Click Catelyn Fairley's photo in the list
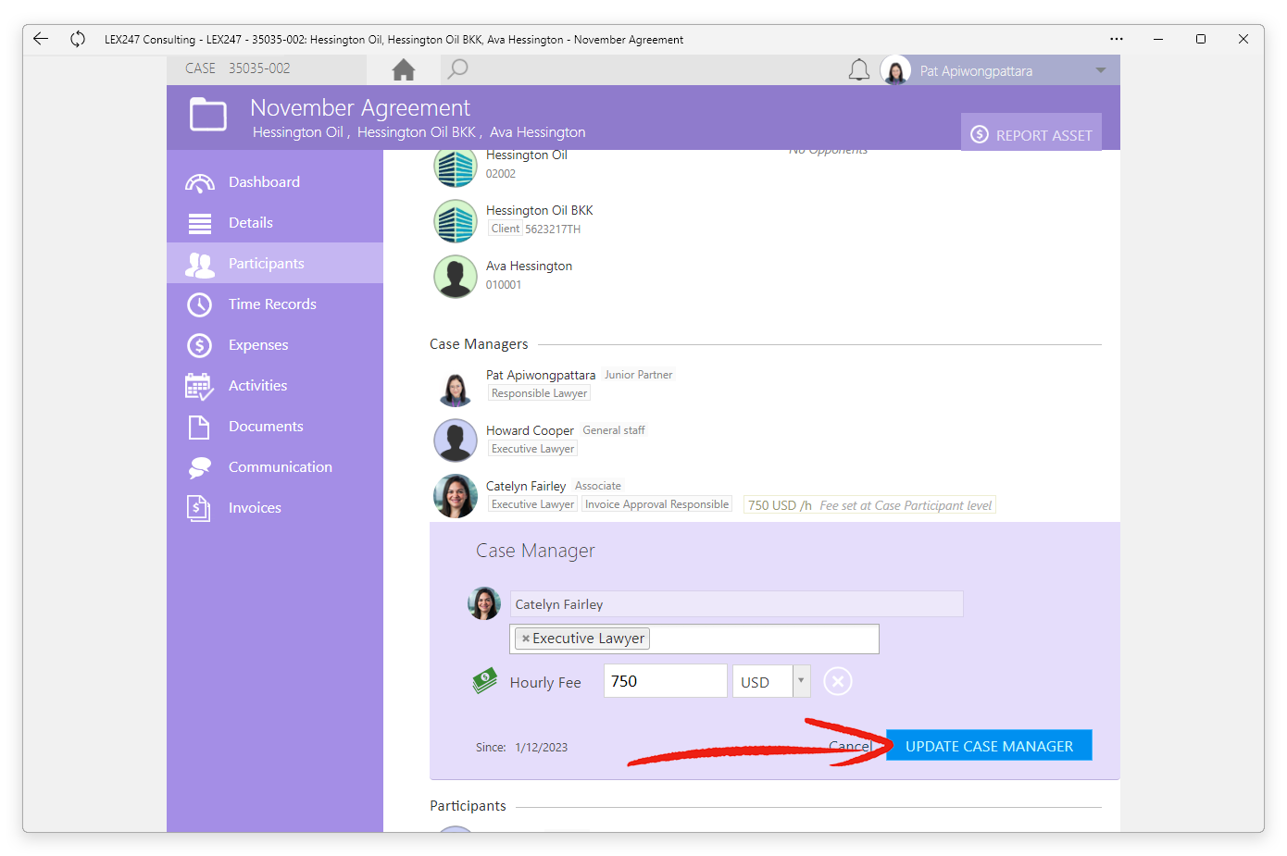This screenshot has width=1287, height=856. (456, 496)
